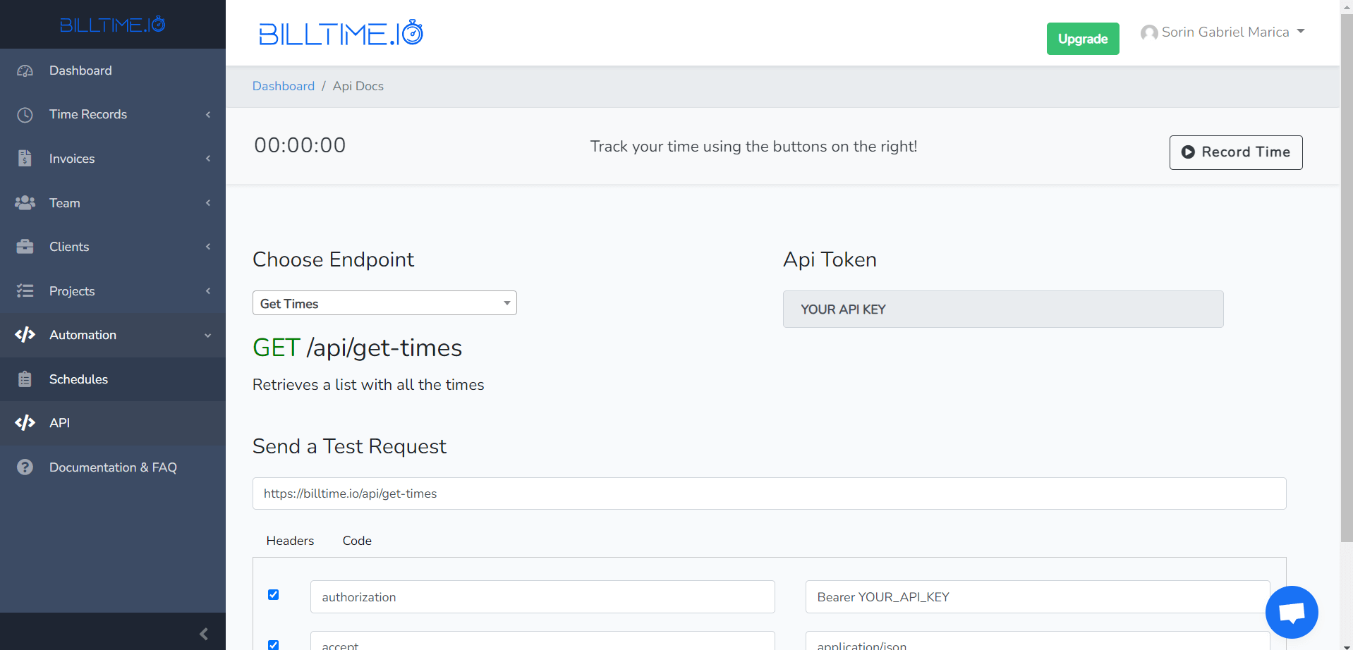Click the Bearer YOUR_API_KEY value field

coord(1038,597)
